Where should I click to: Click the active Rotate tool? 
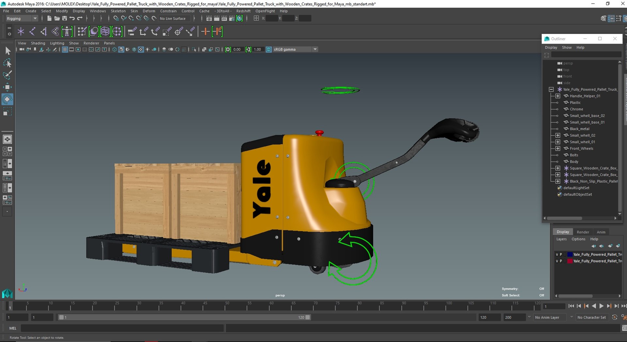(8, 99)
